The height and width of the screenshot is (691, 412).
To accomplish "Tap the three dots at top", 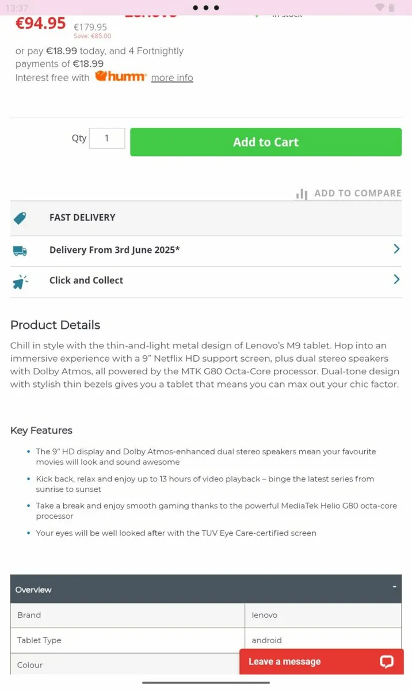I will (206, 8).
